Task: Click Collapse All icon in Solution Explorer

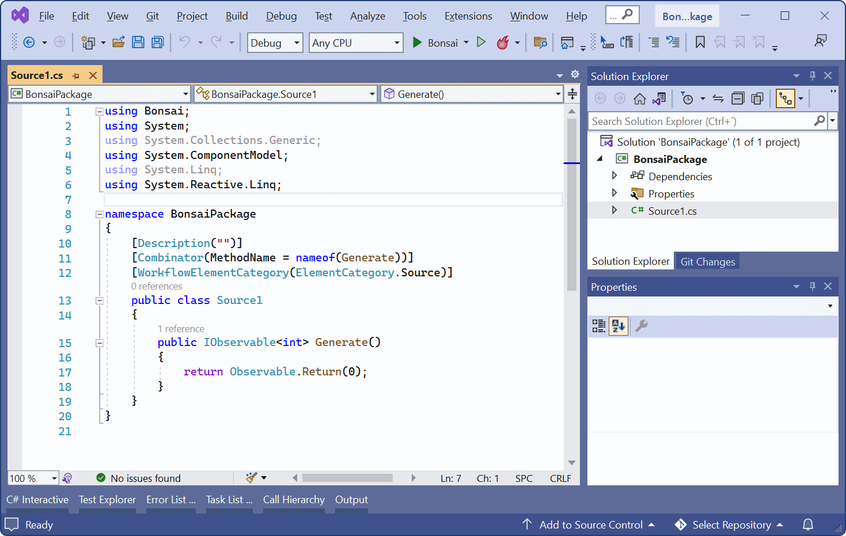Action: coord(738,99)
